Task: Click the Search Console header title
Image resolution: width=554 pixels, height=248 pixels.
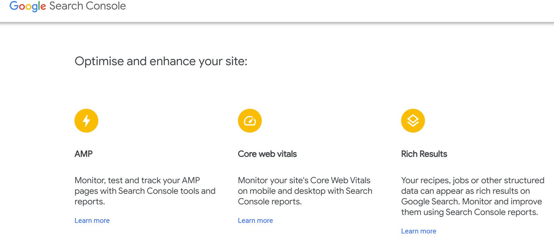Action: (88, 6)
